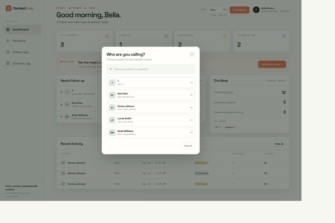Click the ContactLoop logo icon
The width and height of the screenshot is (335, 223).
(9, 8)
